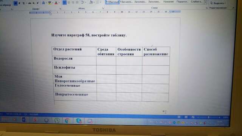Open line spacing options

coord(83,2)
